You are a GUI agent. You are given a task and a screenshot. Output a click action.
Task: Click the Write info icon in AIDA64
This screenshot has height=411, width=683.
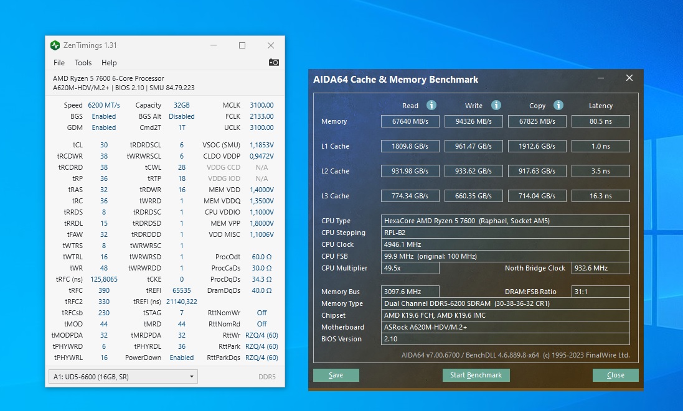[x=496, y=105]
